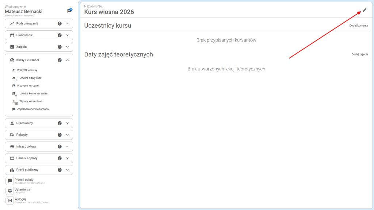374x210 pixels.
Task: Expand the Profil publiczny section
Action: pos(68,170)
